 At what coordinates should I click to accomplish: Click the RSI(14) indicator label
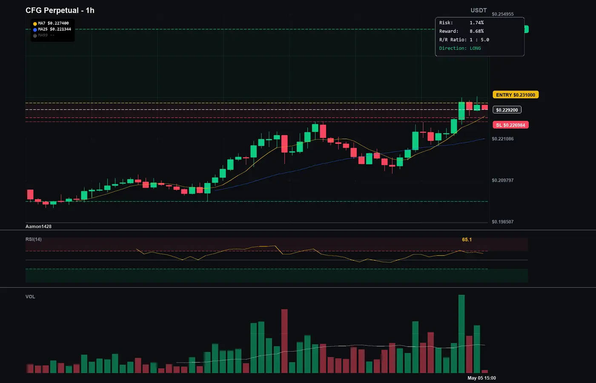[x=34, y=239]
